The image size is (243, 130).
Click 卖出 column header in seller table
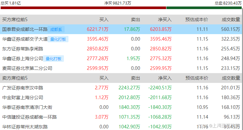pyautogui.click(x=135, y=78)
